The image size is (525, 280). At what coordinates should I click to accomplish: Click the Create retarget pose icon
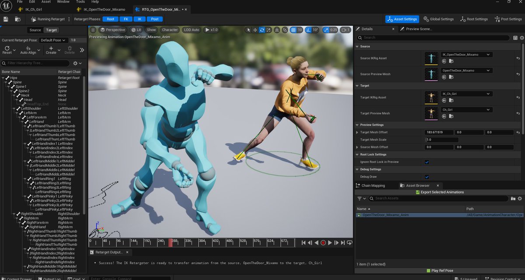point(51,49)
